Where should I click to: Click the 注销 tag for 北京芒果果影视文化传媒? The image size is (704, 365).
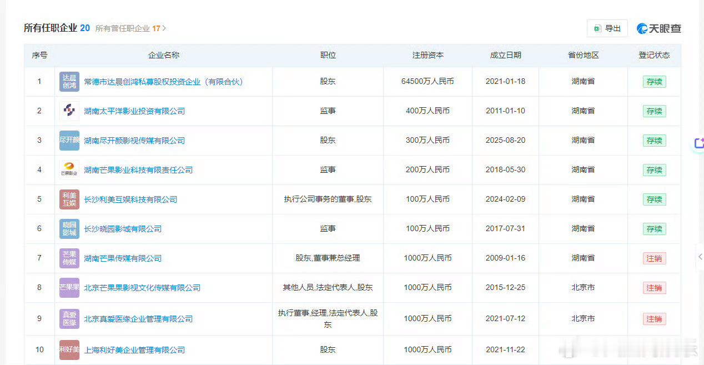pyautogui.click(x=654, y=288)
